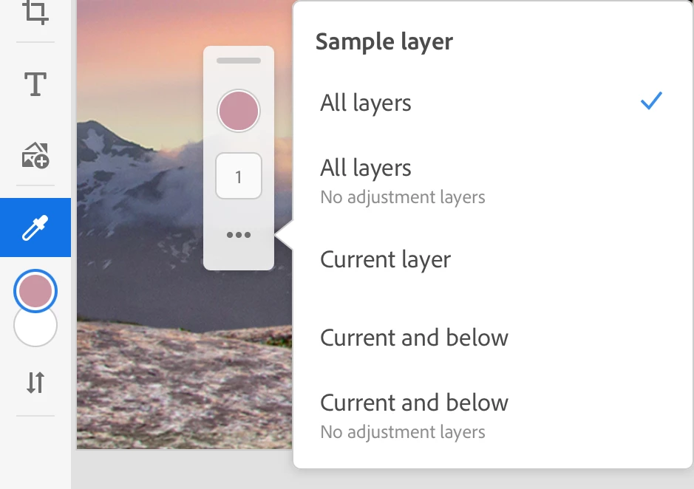This screenshot has width=694, height=489.
Task: Choose All layers, No adjustment layers
Action: pyautogui.click(x=492, y=180)
